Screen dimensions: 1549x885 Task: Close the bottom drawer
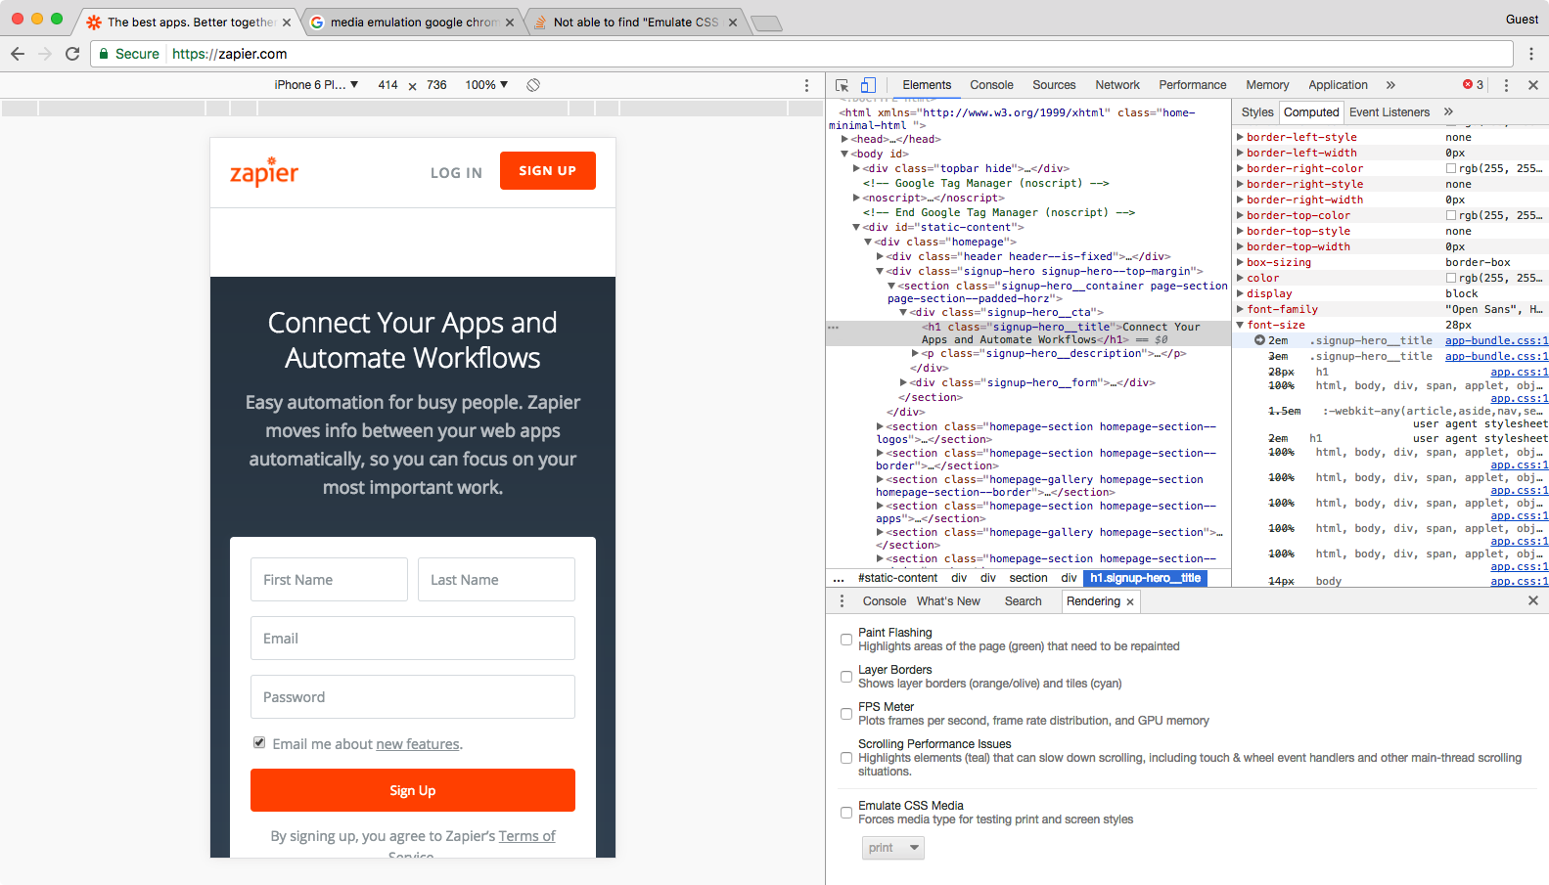point(1533,600)
